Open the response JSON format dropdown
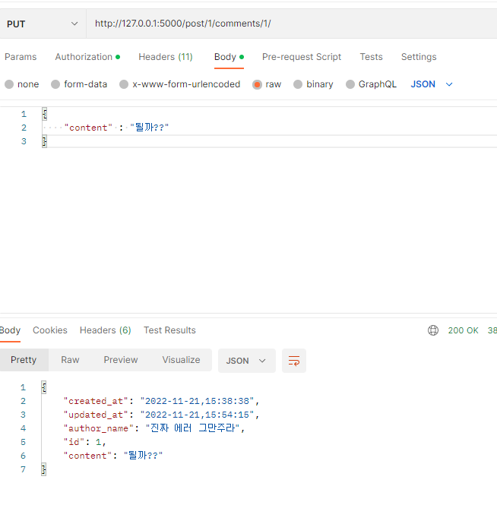This screenshot has height=527, width=497. [247, 361]
